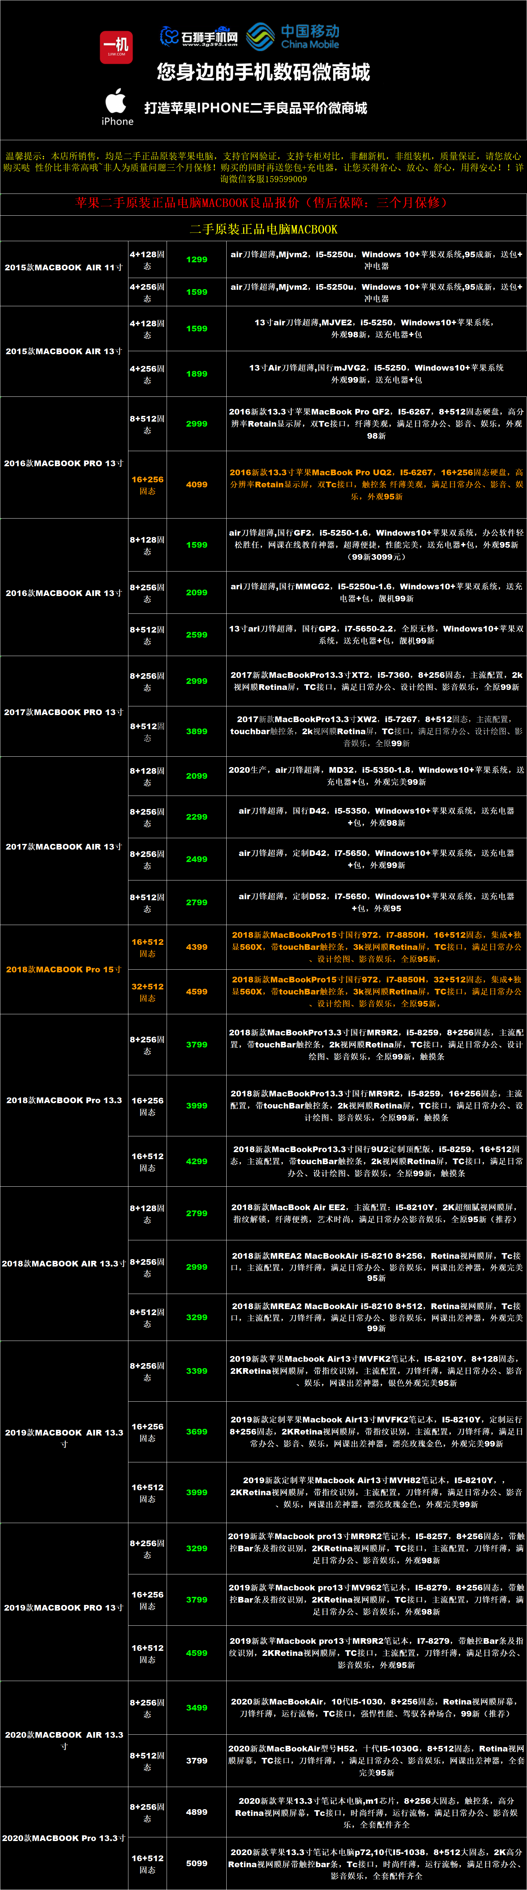Click the Macbook Air13寸MVH82 description
Viewport: 527px width, 1890px height.
pyautogui.click(x=376, y=1492)
